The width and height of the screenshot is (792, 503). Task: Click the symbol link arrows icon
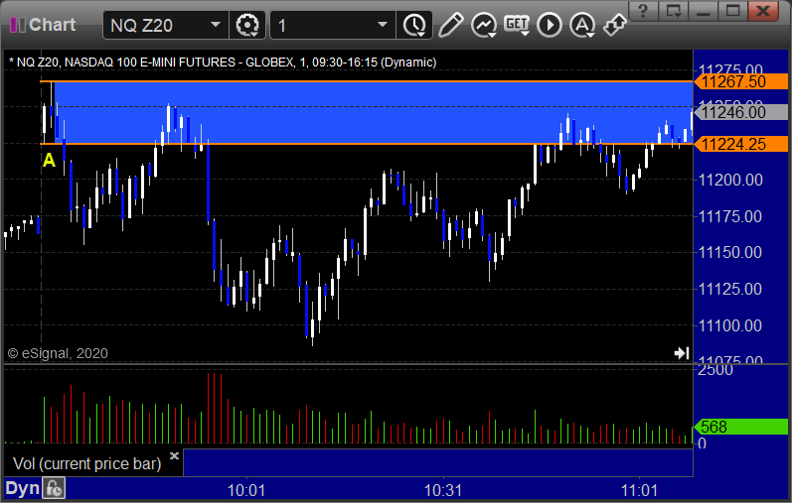coord(615,25)
